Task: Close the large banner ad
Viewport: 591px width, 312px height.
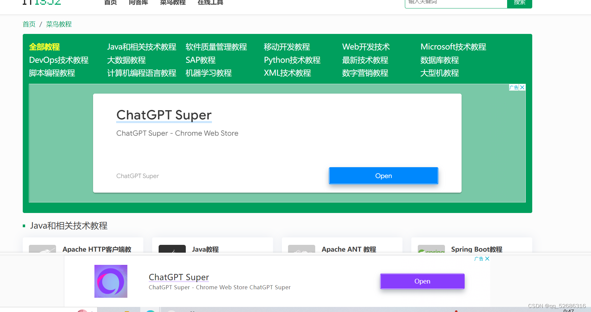Action: (522, 87)
